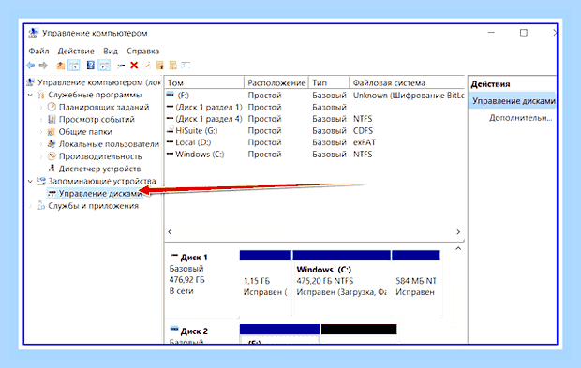Click the checkmark properties toolbar icon
Screen dimensions: 581x368
(x=147, y=66)
